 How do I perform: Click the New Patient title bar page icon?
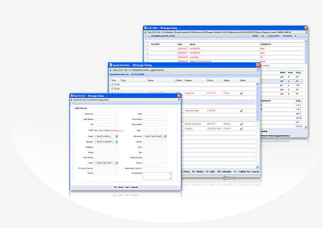(72, 96)
